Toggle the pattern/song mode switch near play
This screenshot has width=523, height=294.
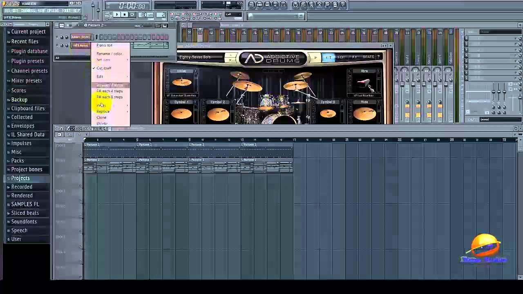[x=111, y=14]
